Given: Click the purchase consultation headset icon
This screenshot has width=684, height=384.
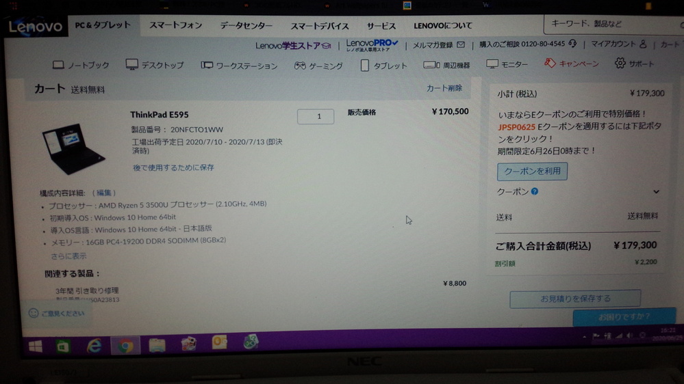Looking at the screenshot, I should click(572, 44).
